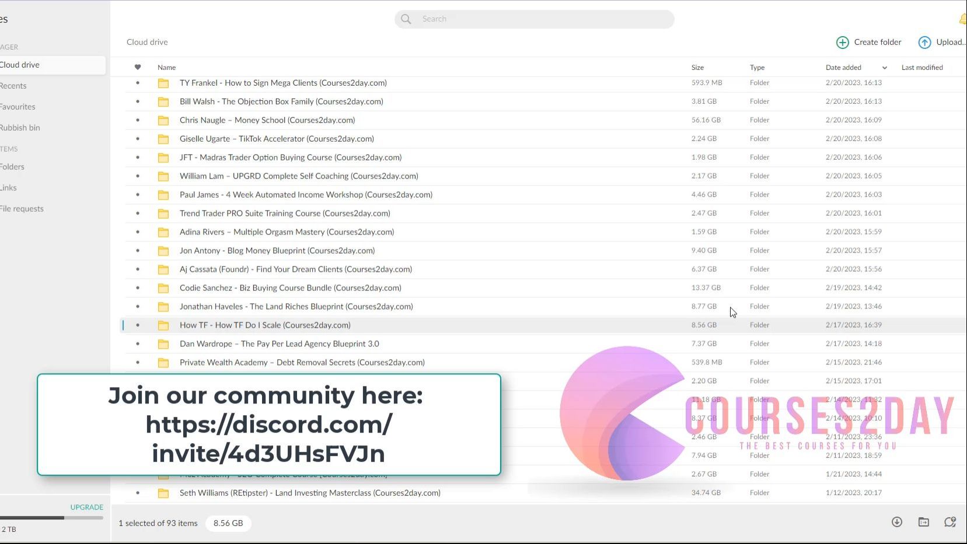967x544 pixels.
Task: Click folder icon of Private Wealth Academy row
Action: click(163, 363)
